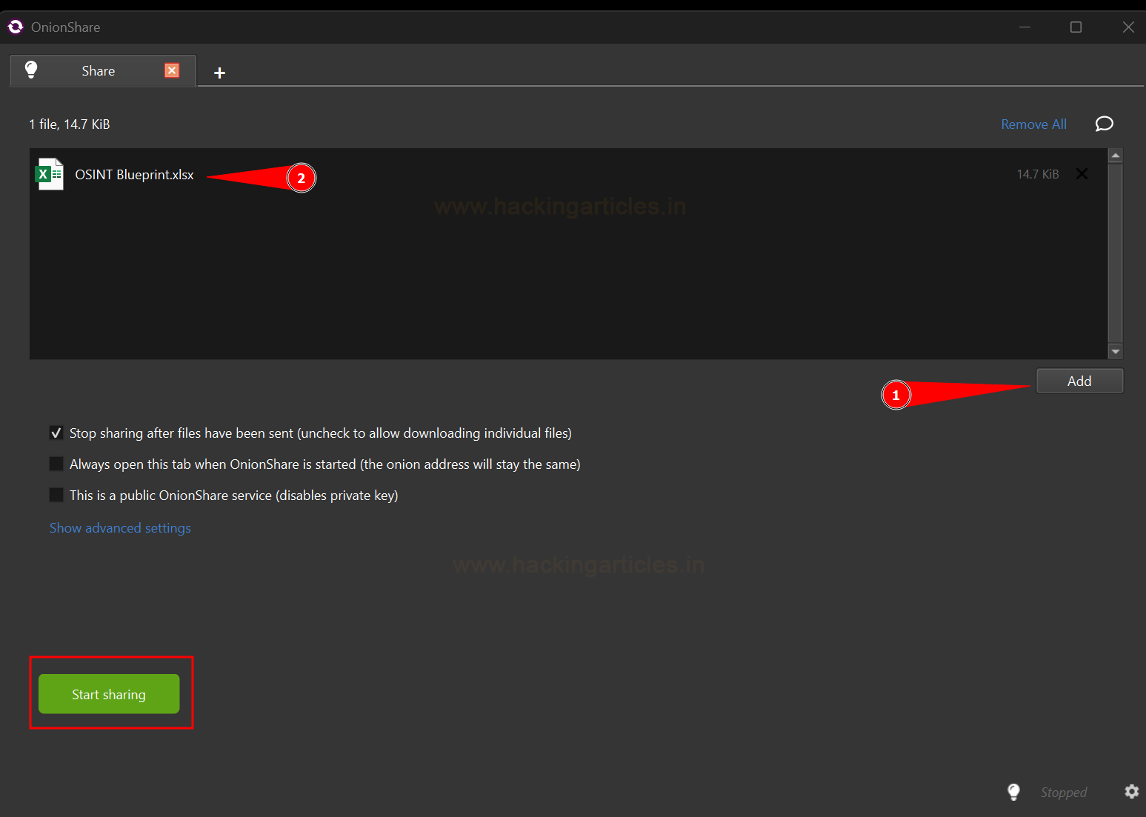Check This is a public OnionShare service
The width and height of the screenshot is (1146, 817).
pyautogui.click(x=56, y=496)
